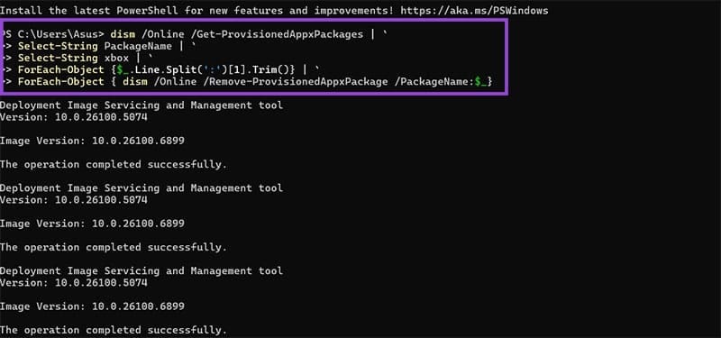721x338 pixels.
Task: Click the dism command on the first line
Action: [123, 34]
